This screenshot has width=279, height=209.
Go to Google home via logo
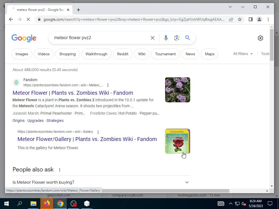point(24,38)
